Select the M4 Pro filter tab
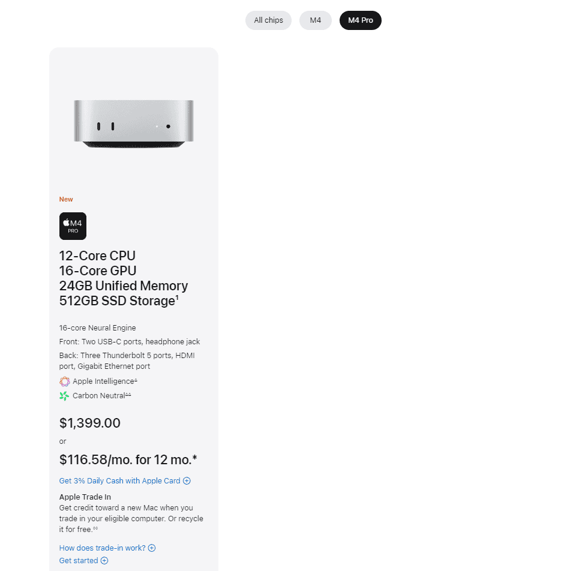Screen dimensions: 567x571 [x=360, y=20]
